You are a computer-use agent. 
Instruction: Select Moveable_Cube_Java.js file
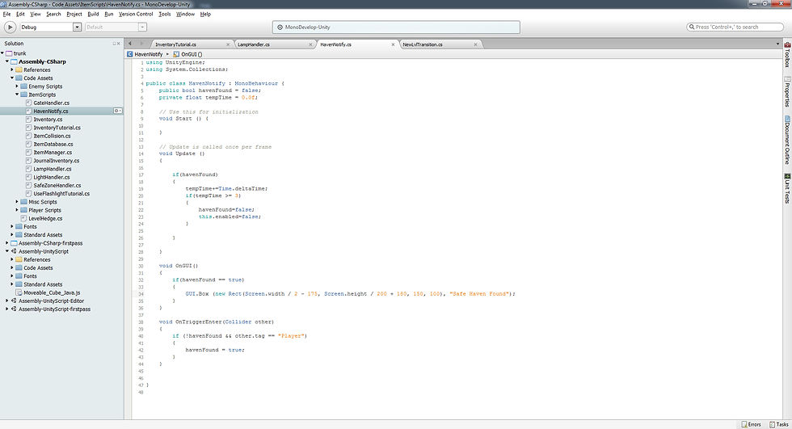pyautogui.click(x=52, y=292)
